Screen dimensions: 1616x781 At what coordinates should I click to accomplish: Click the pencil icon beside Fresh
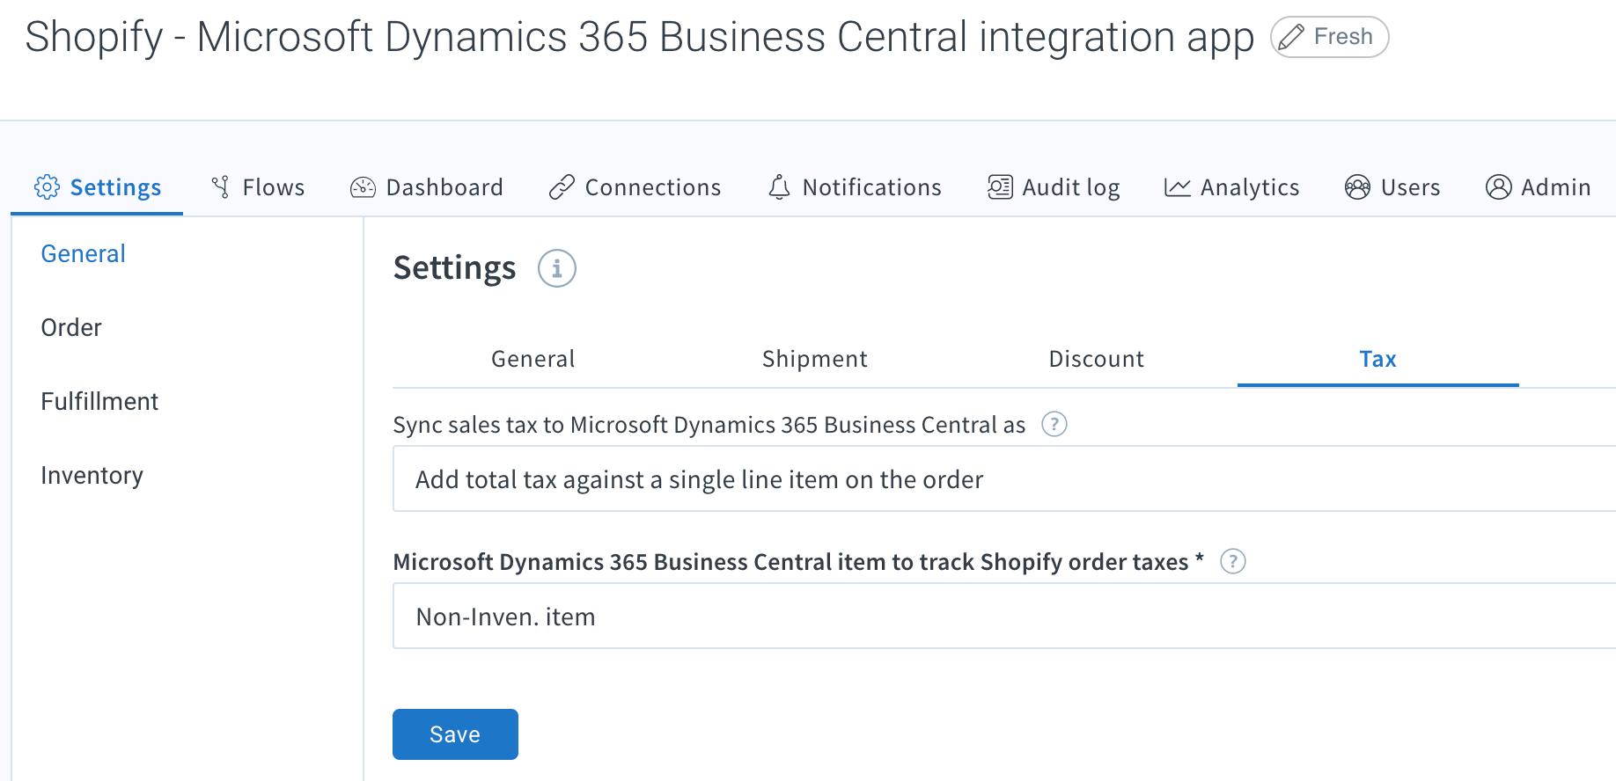click(1291, 37)
